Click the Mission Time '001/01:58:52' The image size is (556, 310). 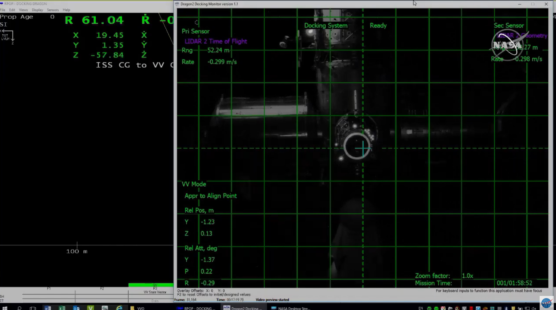click(x=514, y=283)
